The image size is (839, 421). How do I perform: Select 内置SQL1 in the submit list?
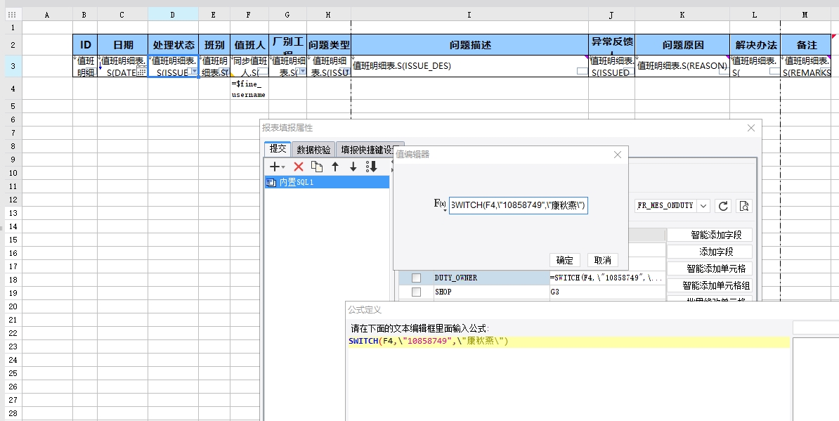[x=327, y=182]
